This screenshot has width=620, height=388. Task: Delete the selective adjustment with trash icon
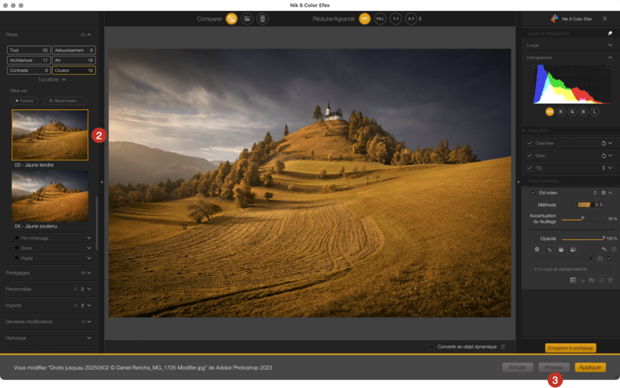pyautogui.click(x=610, y=280)
